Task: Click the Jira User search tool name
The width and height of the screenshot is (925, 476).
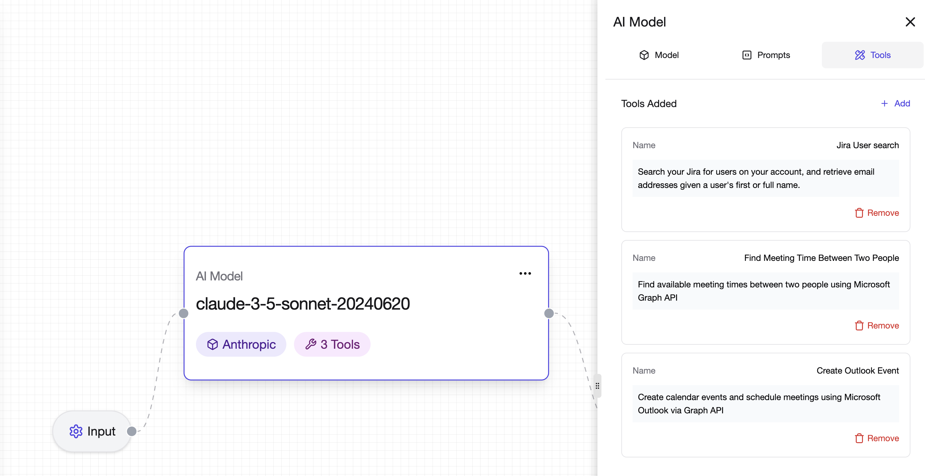Action: [x=868, y=145]
